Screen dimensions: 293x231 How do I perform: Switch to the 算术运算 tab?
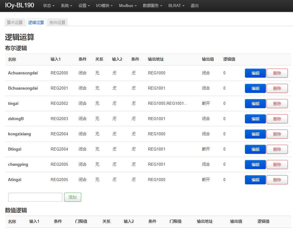coord(15,23)
